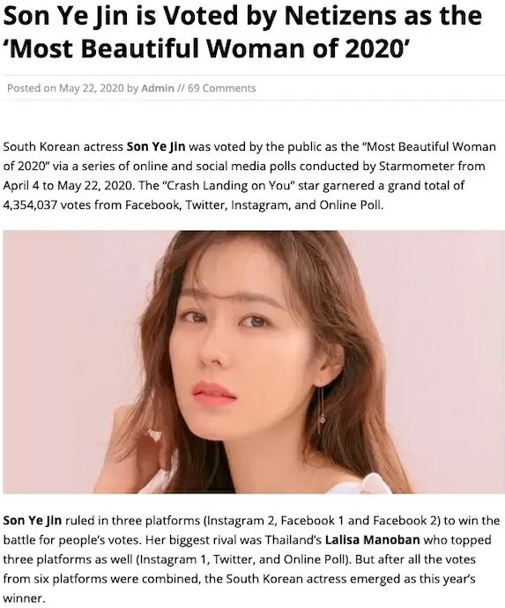Click the word Starmometer in the intro
The height and width of the screenshot is (608, 505).
(416, 167)
